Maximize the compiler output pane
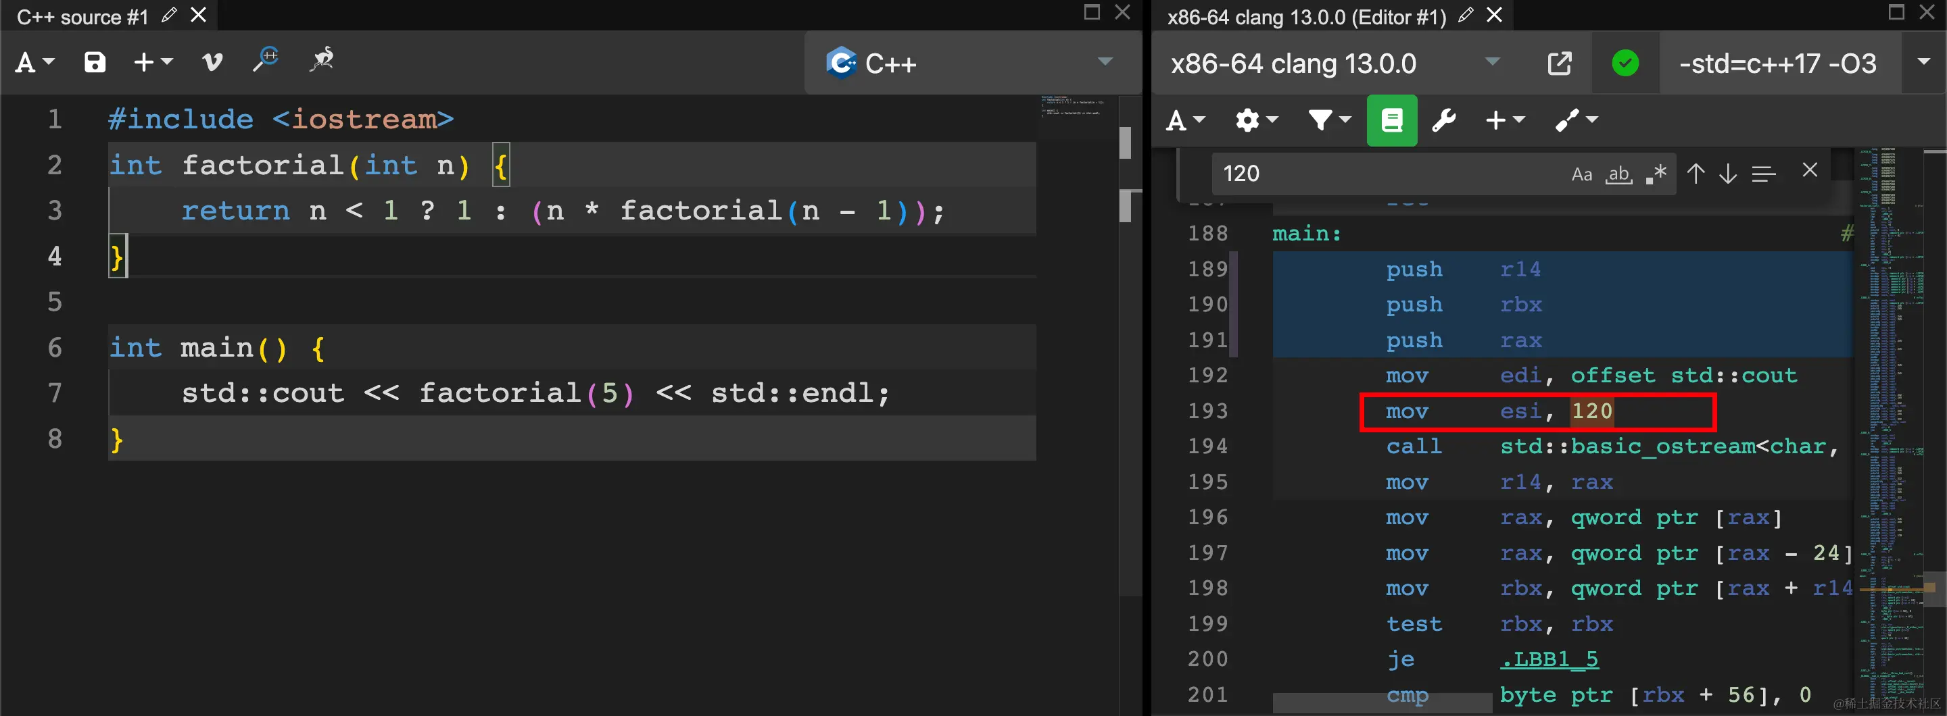This screenshot has width=1947, height=716. (x=1896, y=12)
